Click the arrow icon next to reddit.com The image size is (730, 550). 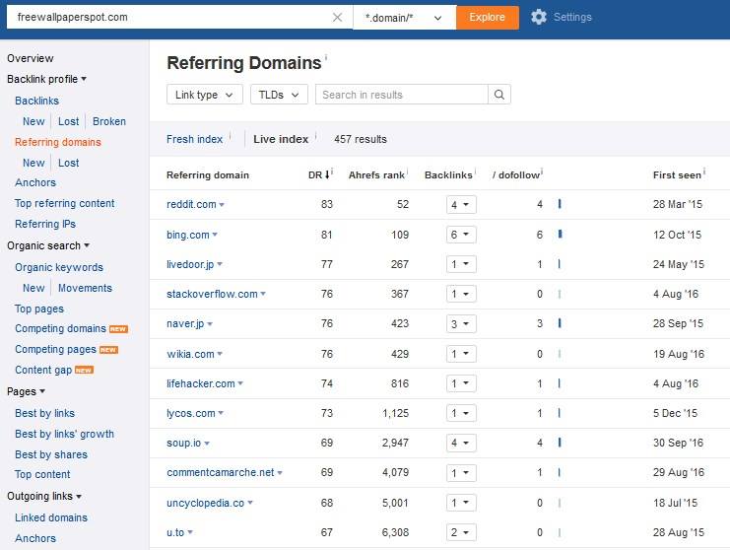222,205
